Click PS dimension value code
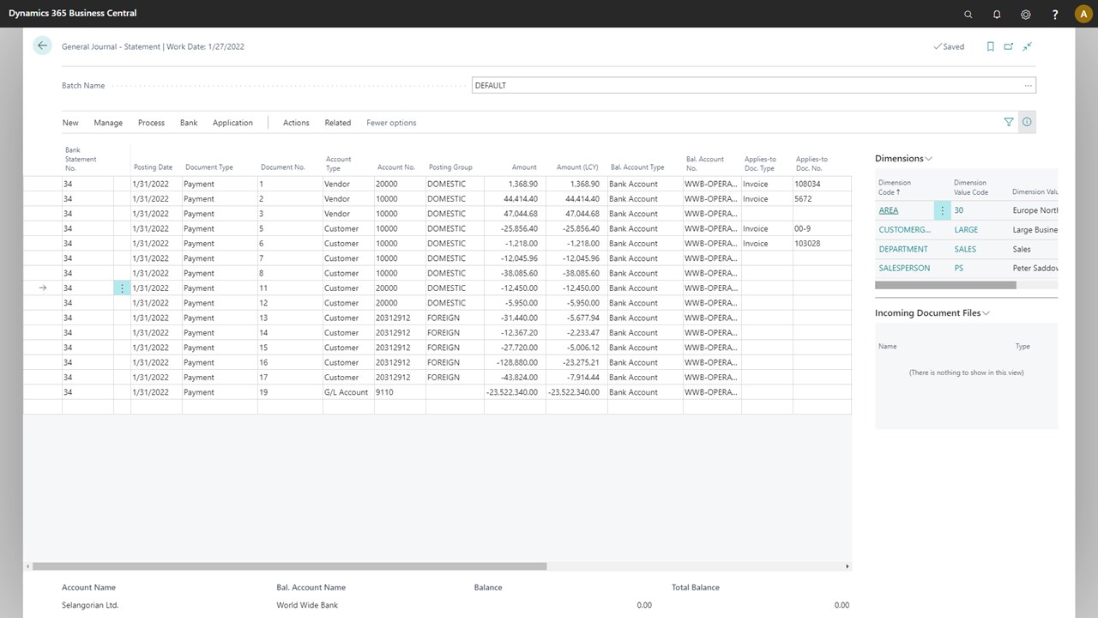Image resolution: width=1098 pixels, height=618 pixels. point(959,269)
